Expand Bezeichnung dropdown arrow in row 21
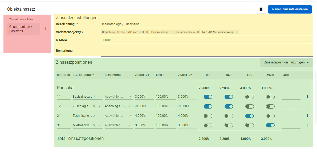Viewport: 317px width, 155px height. click(99, 116)
